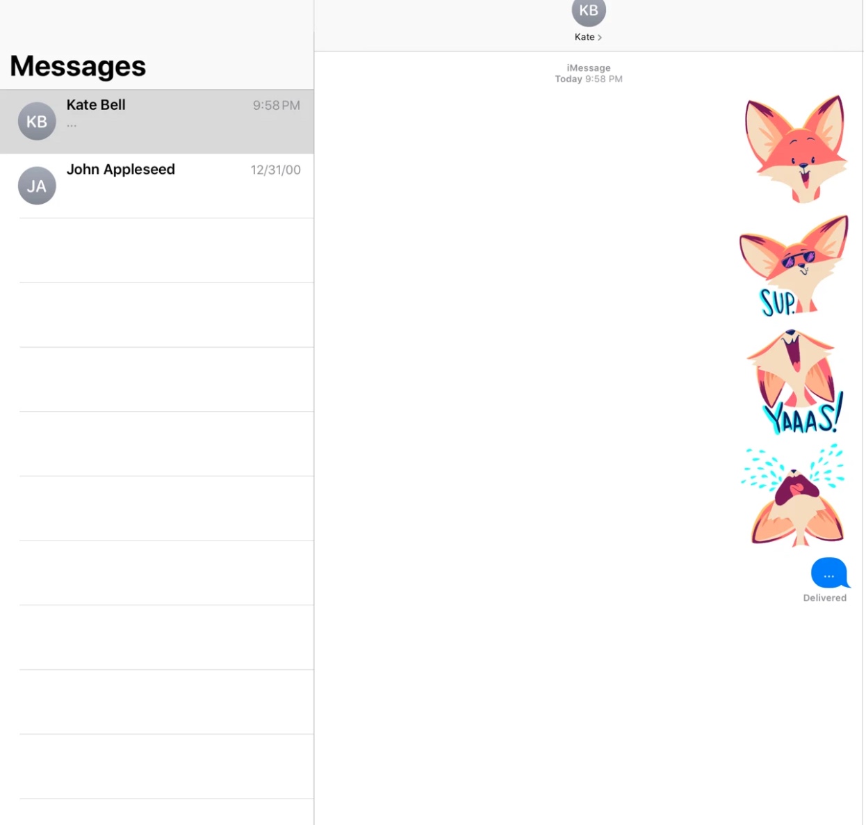Open the Kate Bell conversation
The height and width of the screenshot is (825, 866).
156,121
